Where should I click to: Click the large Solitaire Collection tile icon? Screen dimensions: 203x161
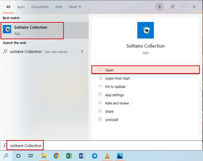click(x=146, y=30)
